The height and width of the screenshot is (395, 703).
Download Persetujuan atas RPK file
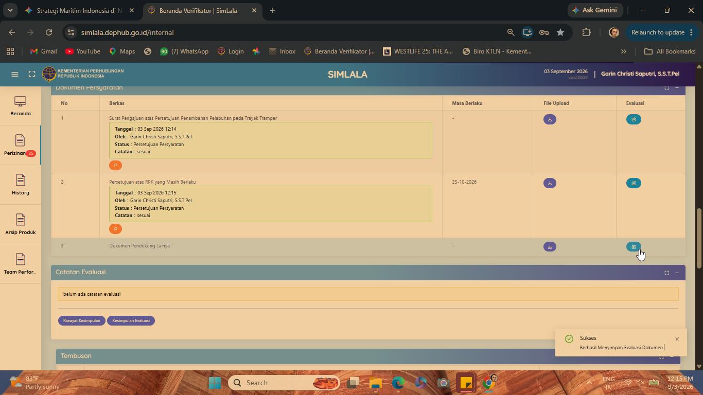[x=550, y=183]
